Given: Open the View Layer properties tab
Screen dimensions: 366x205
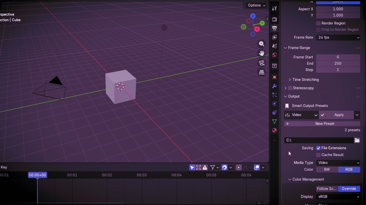Looking at the screenshot, I should 274,37.
